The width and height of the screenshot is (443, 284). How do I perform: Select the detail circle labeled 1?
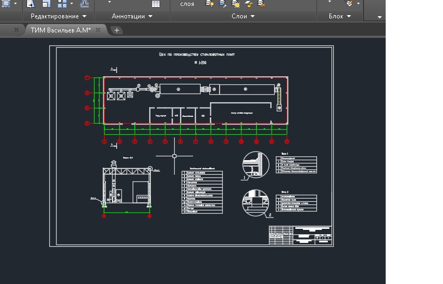click(x=256, y=165)
